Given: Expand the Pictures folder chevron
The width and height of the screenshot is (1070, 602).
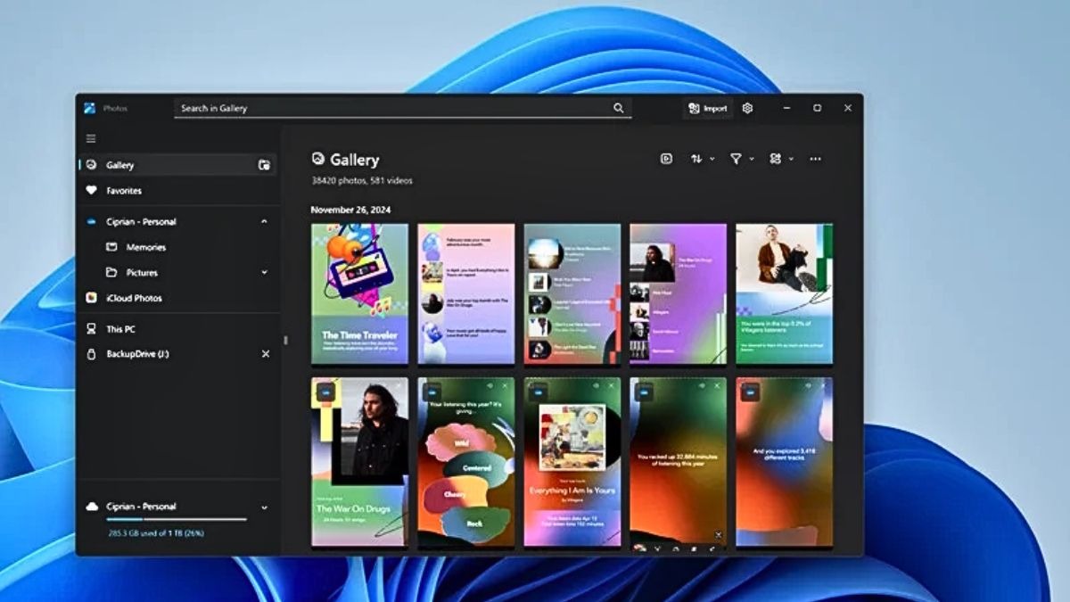Looking at the screenshot, I should [264, 272].
